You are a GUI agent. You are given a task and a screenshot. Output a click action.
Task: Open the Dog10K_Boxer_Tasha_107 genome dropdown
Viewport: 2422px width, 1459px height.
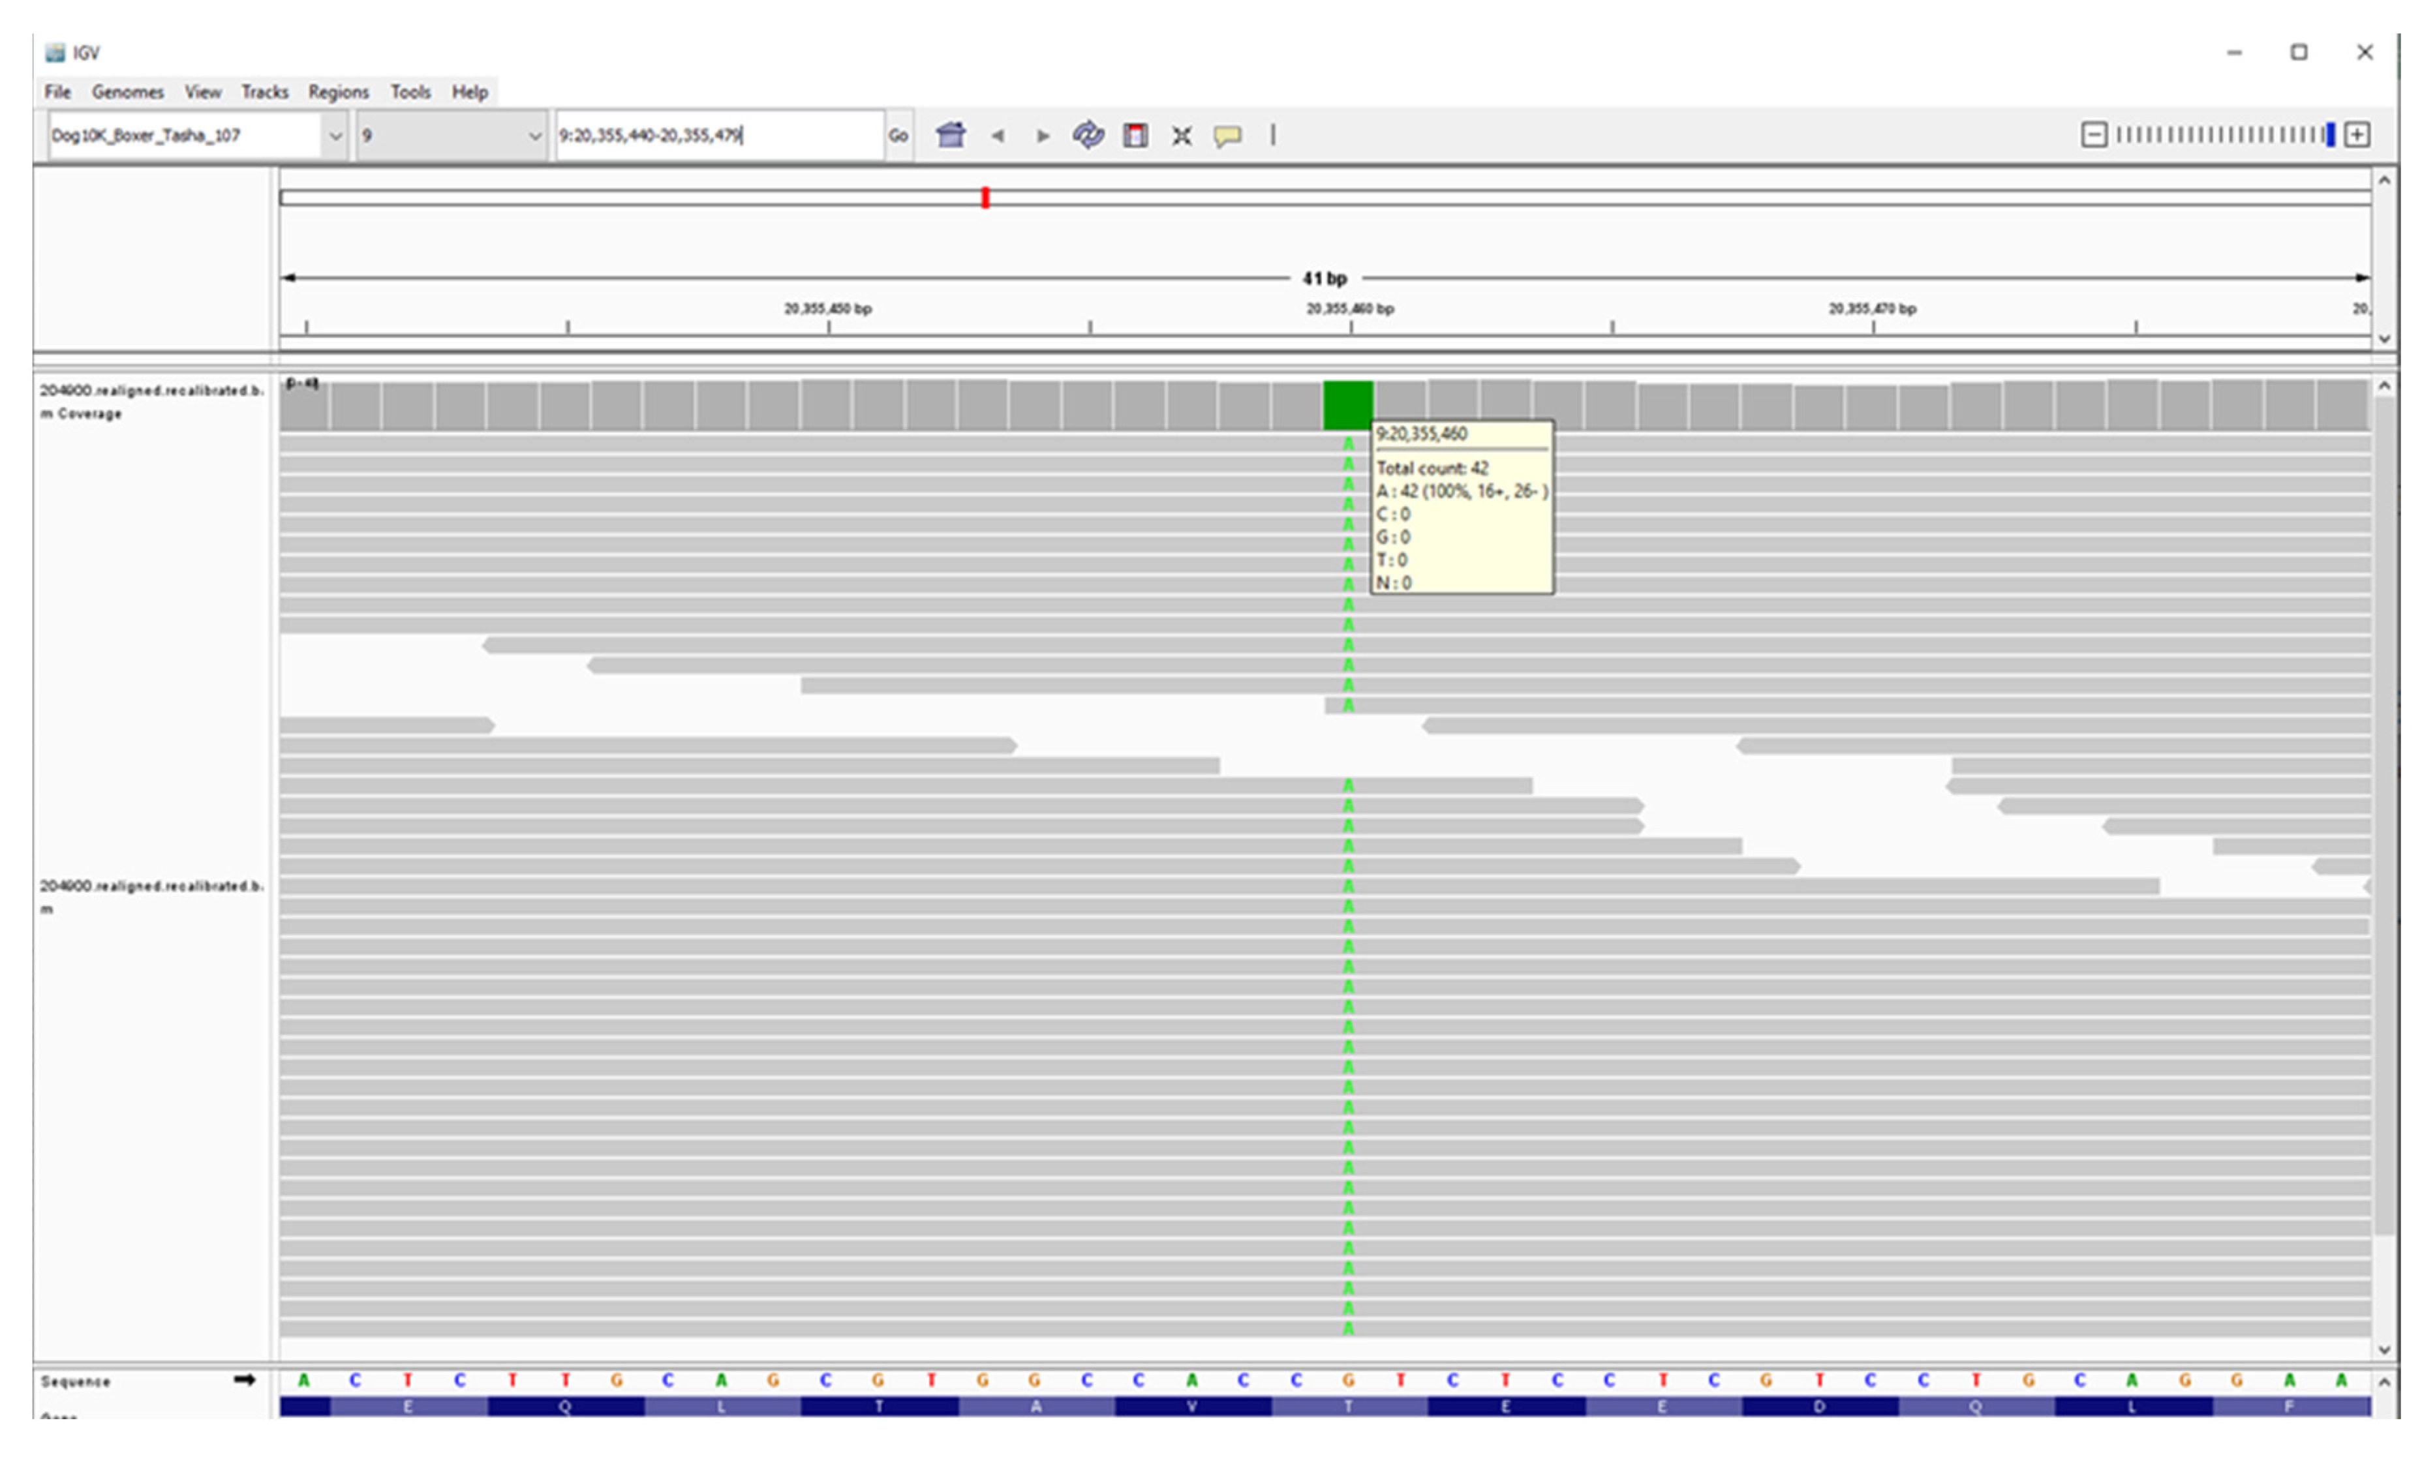coord(335,136)
